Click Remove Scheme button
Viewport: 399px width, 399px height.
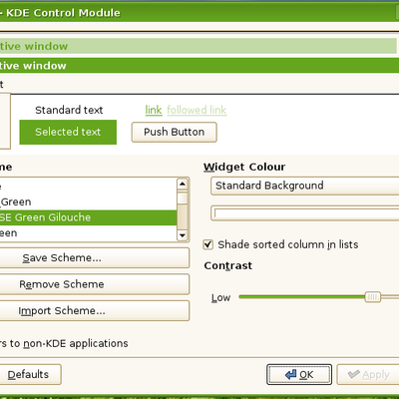click(x=95, y=284)
